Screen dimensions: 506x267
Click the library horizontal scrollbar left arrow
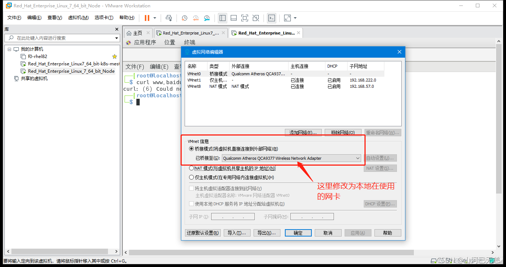pos(8,252)
